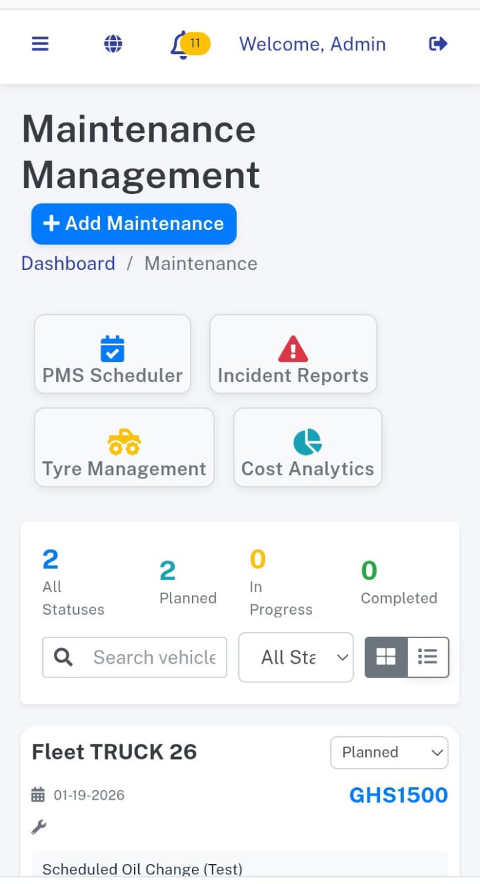Switch to list view layout
This screenshot has width=480, height=884.
pyautogui.click(x=428, y=657)
